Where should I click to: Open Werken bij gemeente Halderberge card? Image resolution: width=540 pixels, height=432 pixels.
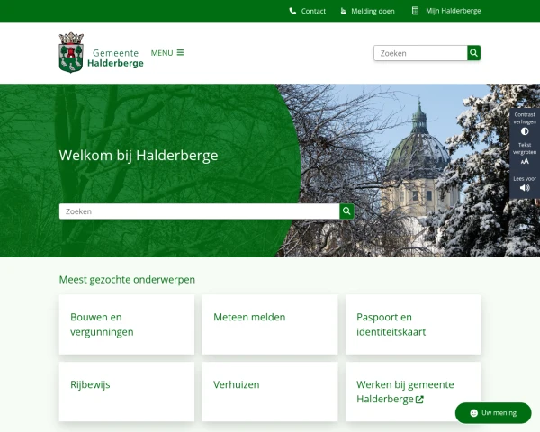tap(413, 391)
